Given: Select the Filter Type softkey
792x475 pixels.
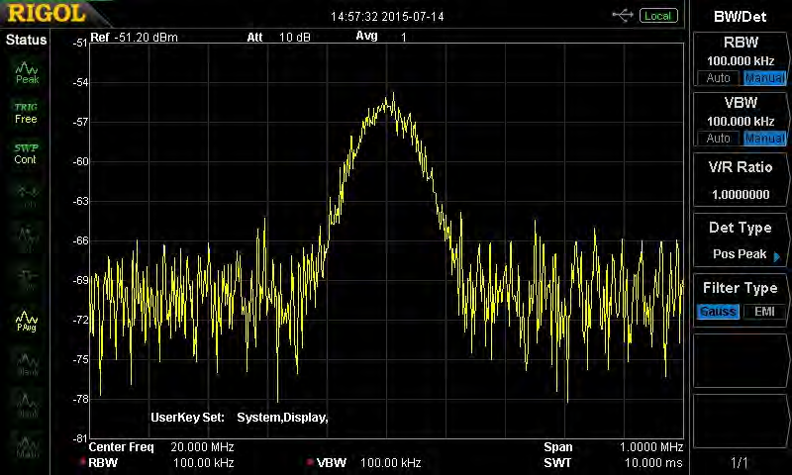Looking at the screenshot, I should point(741,301).
